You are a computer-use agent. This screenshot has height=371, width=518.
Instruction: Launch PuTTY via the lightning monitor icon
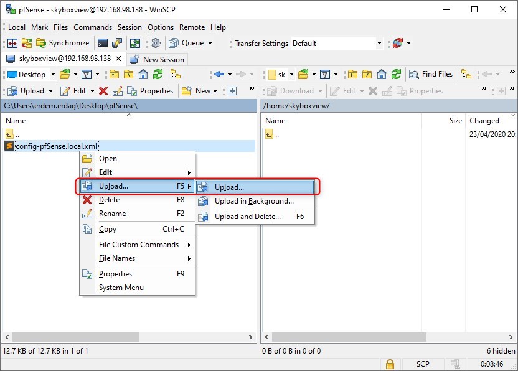117,43
